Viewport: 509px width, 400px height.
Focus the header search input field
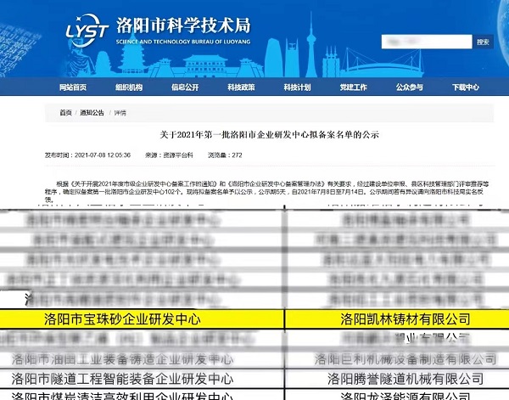pos(427,42)
